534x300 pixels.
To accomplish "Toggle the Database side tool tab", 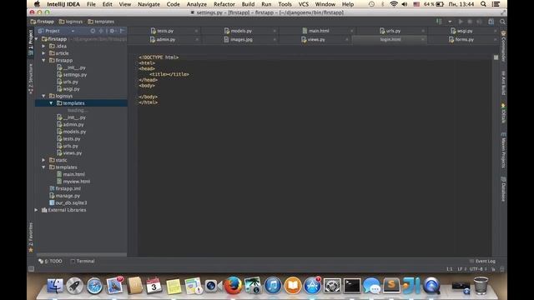I will click(503, 189).
